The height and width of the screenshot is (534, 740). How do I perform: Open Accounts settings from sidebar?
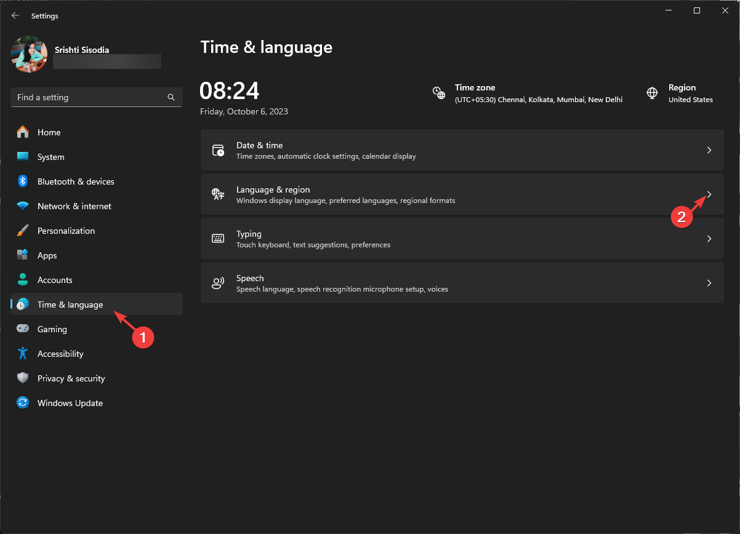tap(55, 280)
